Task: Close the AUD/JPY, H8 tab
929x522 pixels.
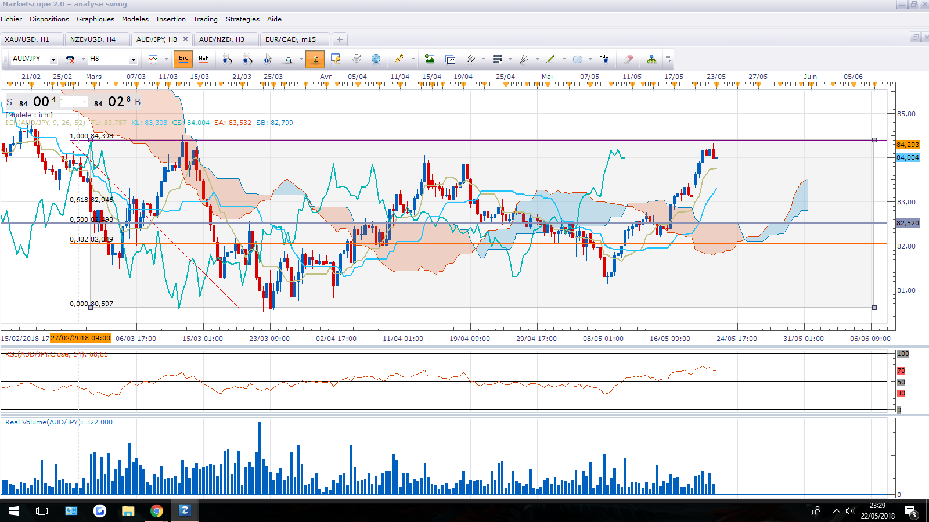Action: pos(185,39)
